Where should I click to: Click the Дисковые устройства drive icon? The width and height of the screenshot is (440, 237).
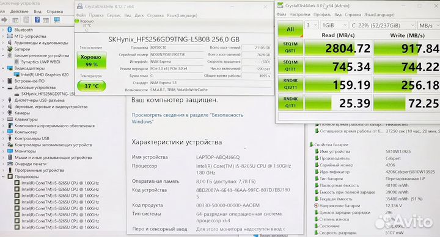(x=10, y=87)
